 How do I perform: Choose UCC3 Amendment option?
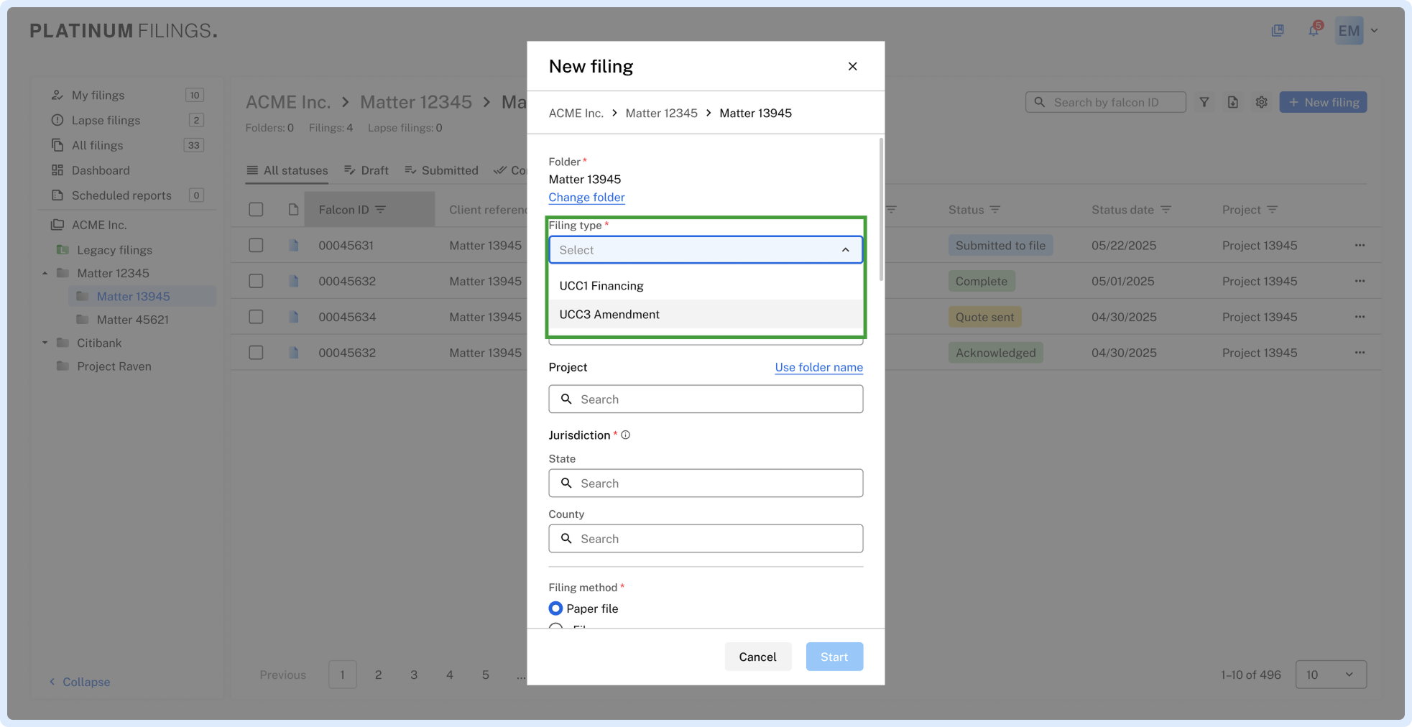(706, 315)
